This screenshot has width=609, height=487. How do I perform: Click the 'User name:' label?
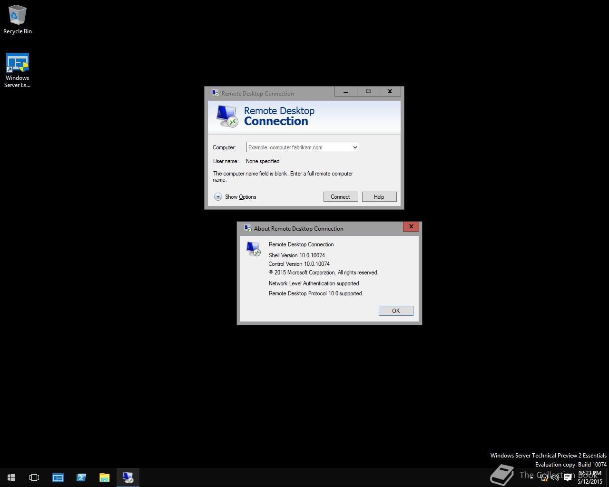[226, 161]
